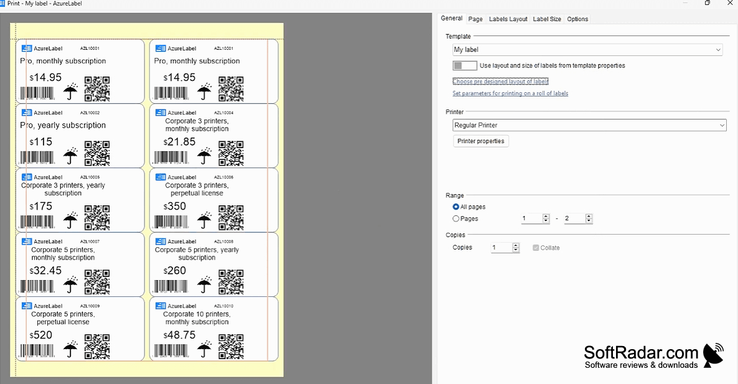Follow the Choose pre designed layout of labels link

500,82
